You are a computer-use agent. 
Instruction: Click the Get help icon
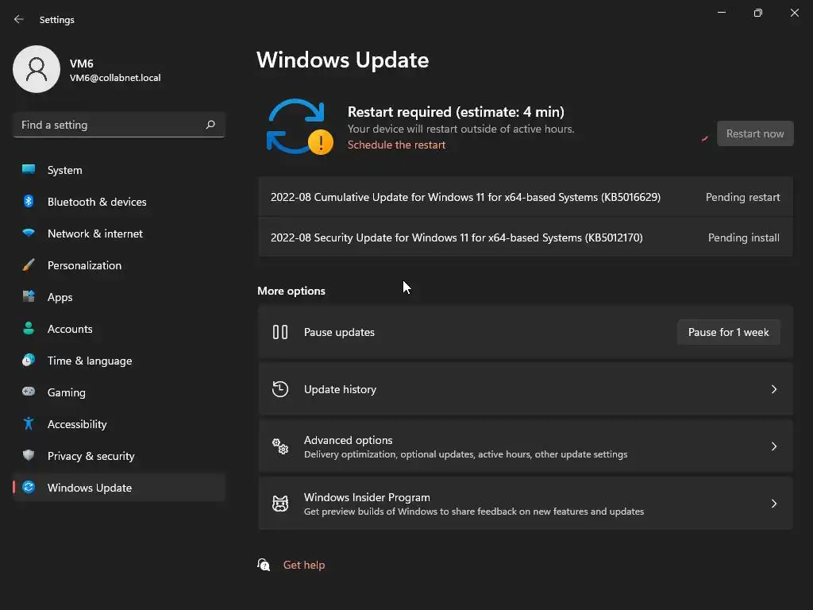264,565
